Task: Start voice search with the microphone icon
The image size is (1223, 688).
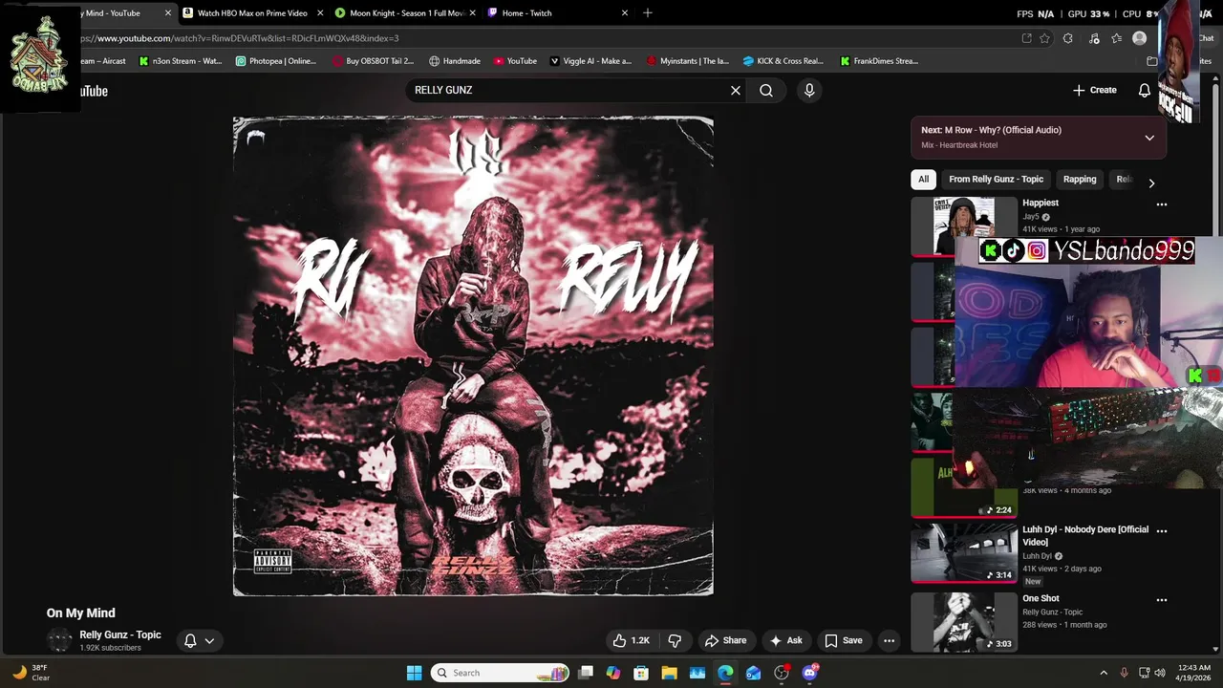Action: (809, 90)
